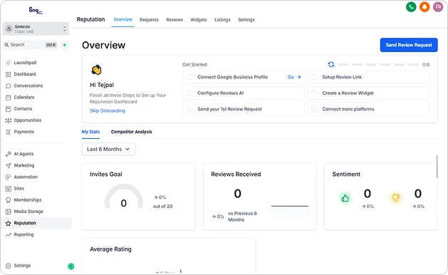Screen dimensions: 448x275
Task: Click the "Hi Tejpal" greeting text
Action: (x=102, y=85)
